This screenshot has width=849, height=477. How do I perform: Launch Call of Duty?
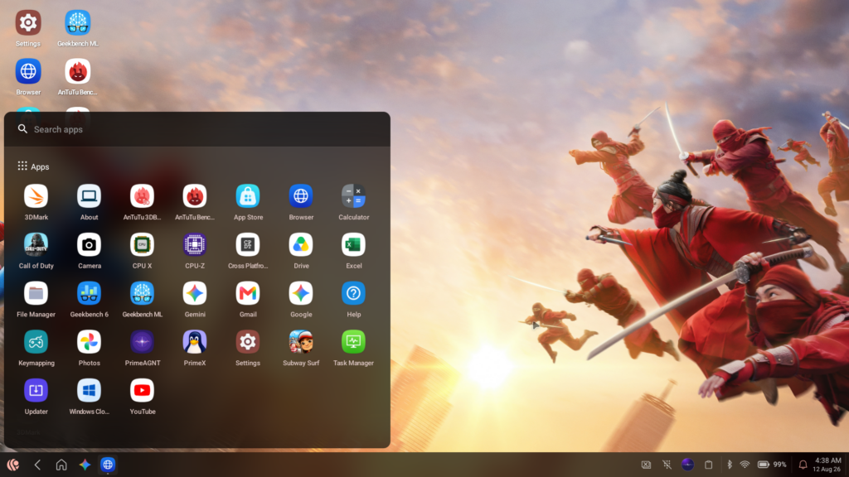(x=36, y=245)
